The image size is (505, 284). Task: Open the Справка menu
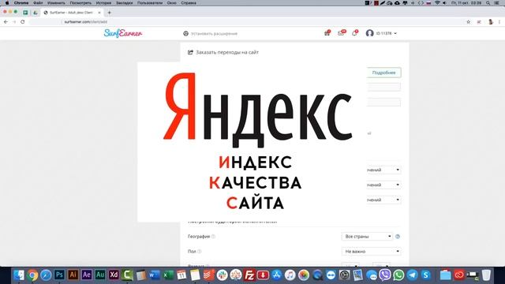(189, 3)
